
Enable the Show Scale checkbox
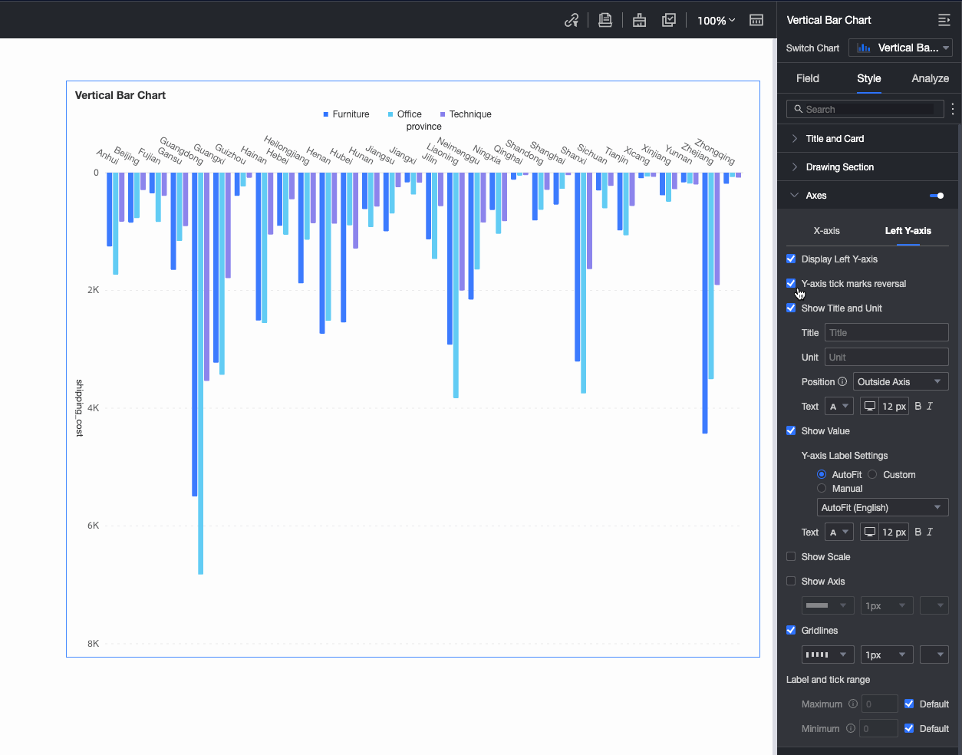click(791, 556)
